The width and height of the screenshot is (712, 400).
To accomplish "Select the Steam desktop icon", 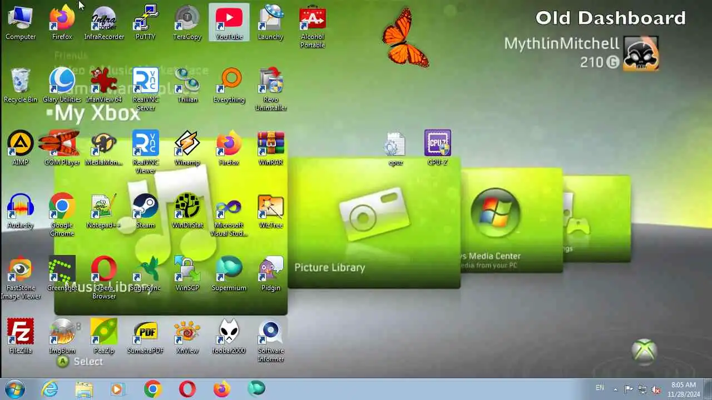I will point(146,211).
